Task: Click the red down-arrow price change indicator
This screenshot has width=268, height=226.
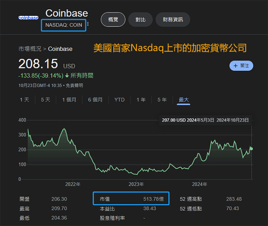Action: point(67,76)
